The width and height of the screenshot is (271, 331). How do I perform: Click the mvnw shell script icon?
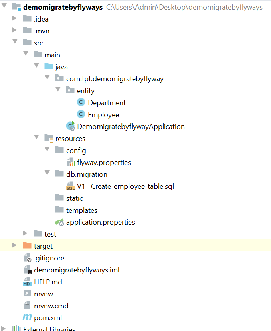click(27, 293)
